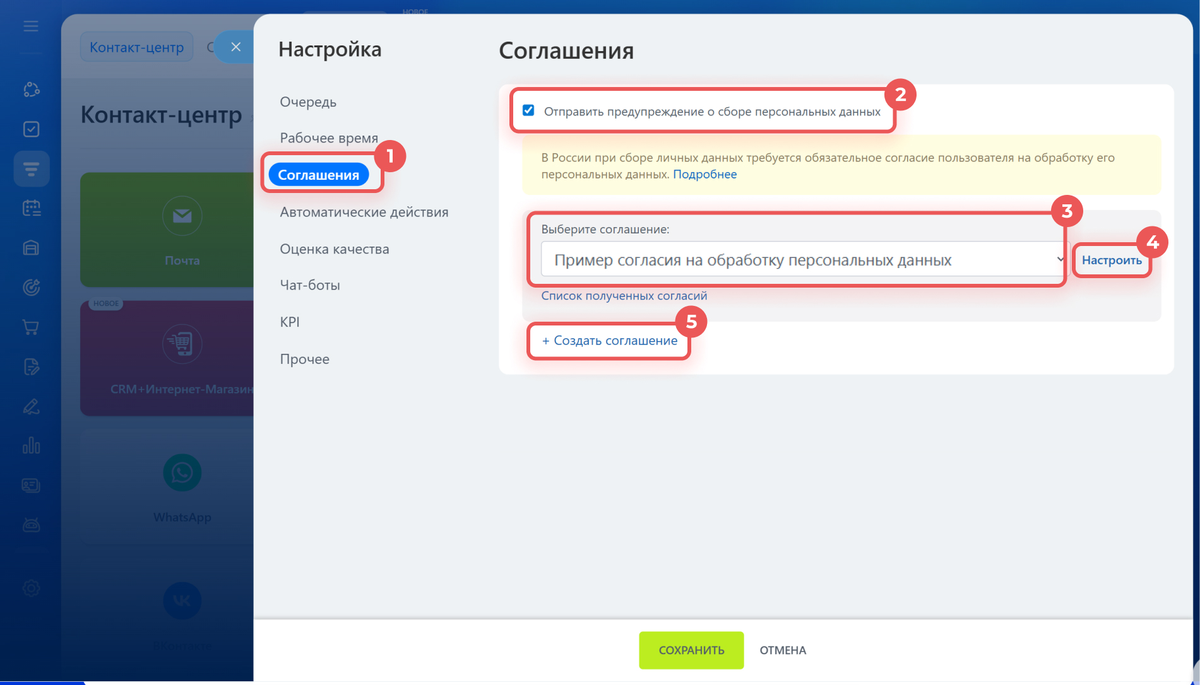The image size is (1200, 685).
Task: Click the Отмена button
Action: (x=783, y=650)
